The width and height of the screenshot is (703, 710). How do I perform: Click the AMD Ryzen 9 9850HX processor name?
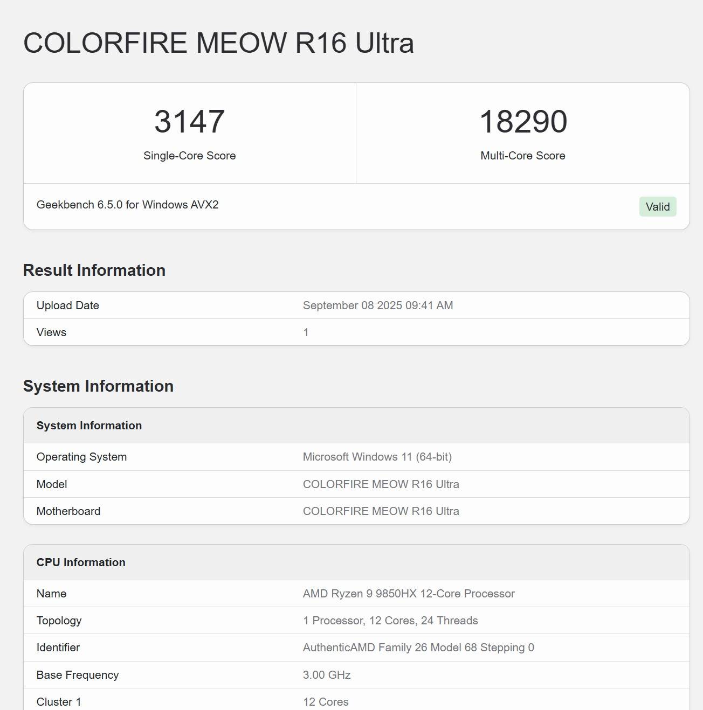coord(408,594)
